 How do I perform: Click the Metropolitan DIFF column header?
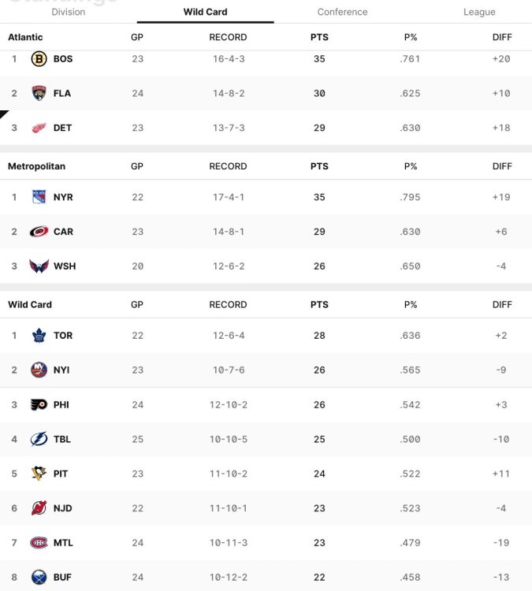pos(502,166)
